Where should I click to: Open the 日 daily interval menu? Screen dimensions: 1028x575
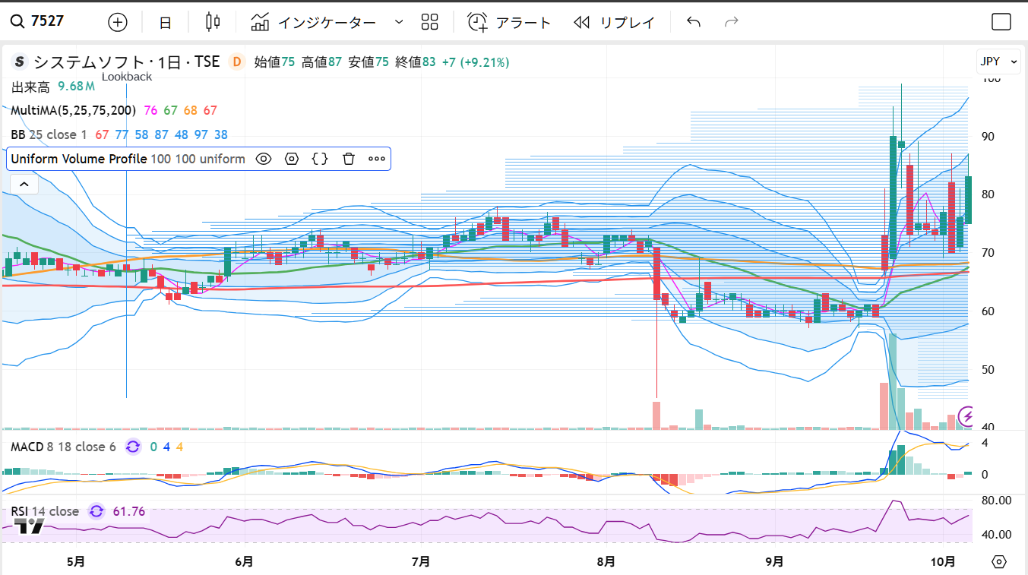point(165,22)
